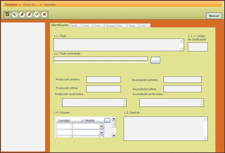
Task: Click the Título area scroll down arrow
Action: tap(181, 49)
